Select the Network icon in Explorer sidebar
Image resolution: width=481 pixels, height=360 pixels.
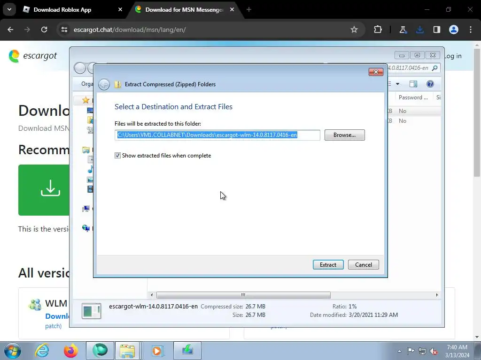86,228
